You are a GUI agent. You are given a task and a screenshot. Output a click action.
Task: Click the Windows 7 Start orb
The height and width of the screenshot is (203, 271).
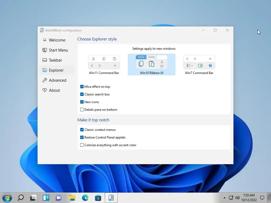point(7,198)
